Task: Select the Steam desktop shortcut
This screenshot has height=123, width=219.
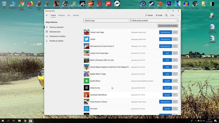Action: [x=152, y=4]
